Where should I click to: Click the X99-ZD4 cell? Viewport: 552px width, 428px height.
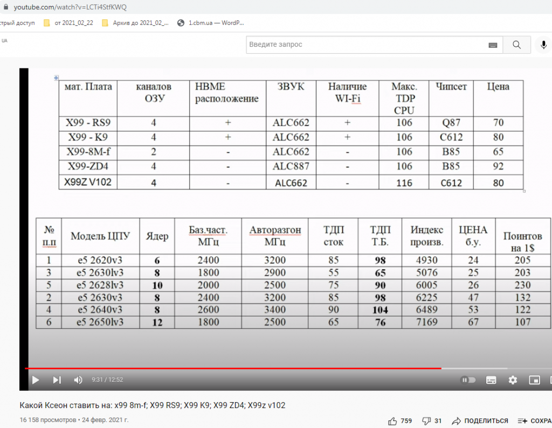click(88, 166)
